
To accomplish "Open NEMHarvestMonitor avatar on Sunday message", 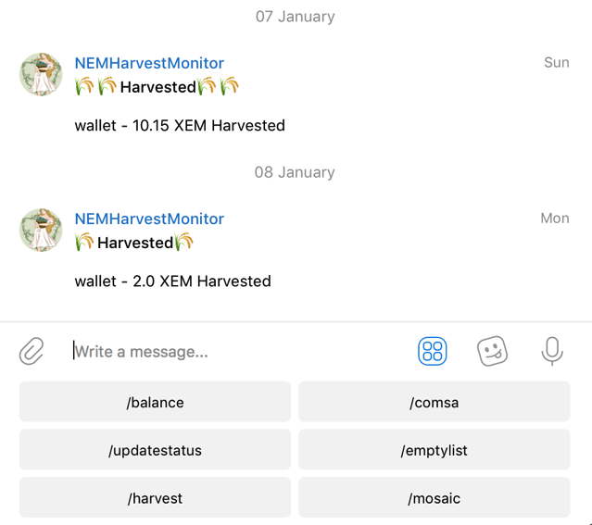I will click(41, 74).
